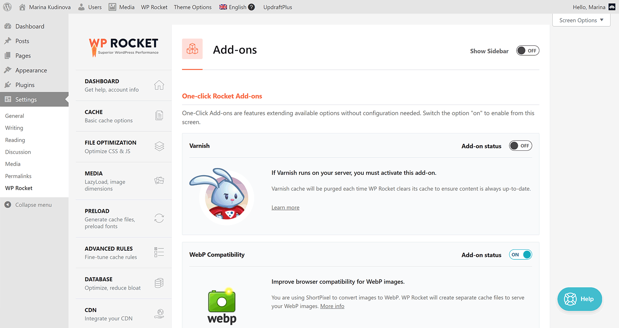Switch to the File Optimization tab
Image resolution: width=619 pixels, height=328 pixels.
pos(124,147)
